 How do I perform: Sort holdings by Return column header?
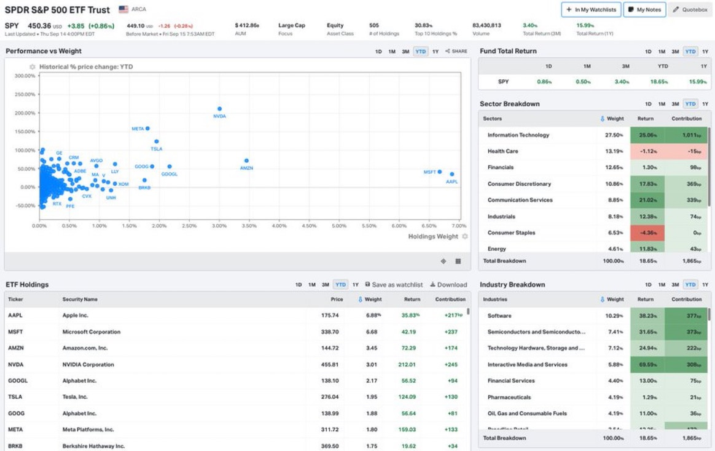412,299
